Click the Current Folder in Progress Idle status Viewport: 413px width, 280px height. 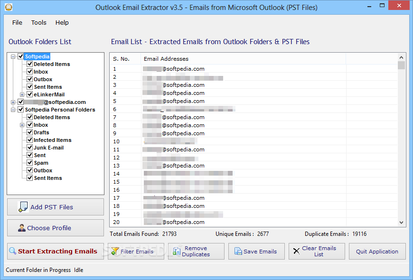[x=45, y=270]
